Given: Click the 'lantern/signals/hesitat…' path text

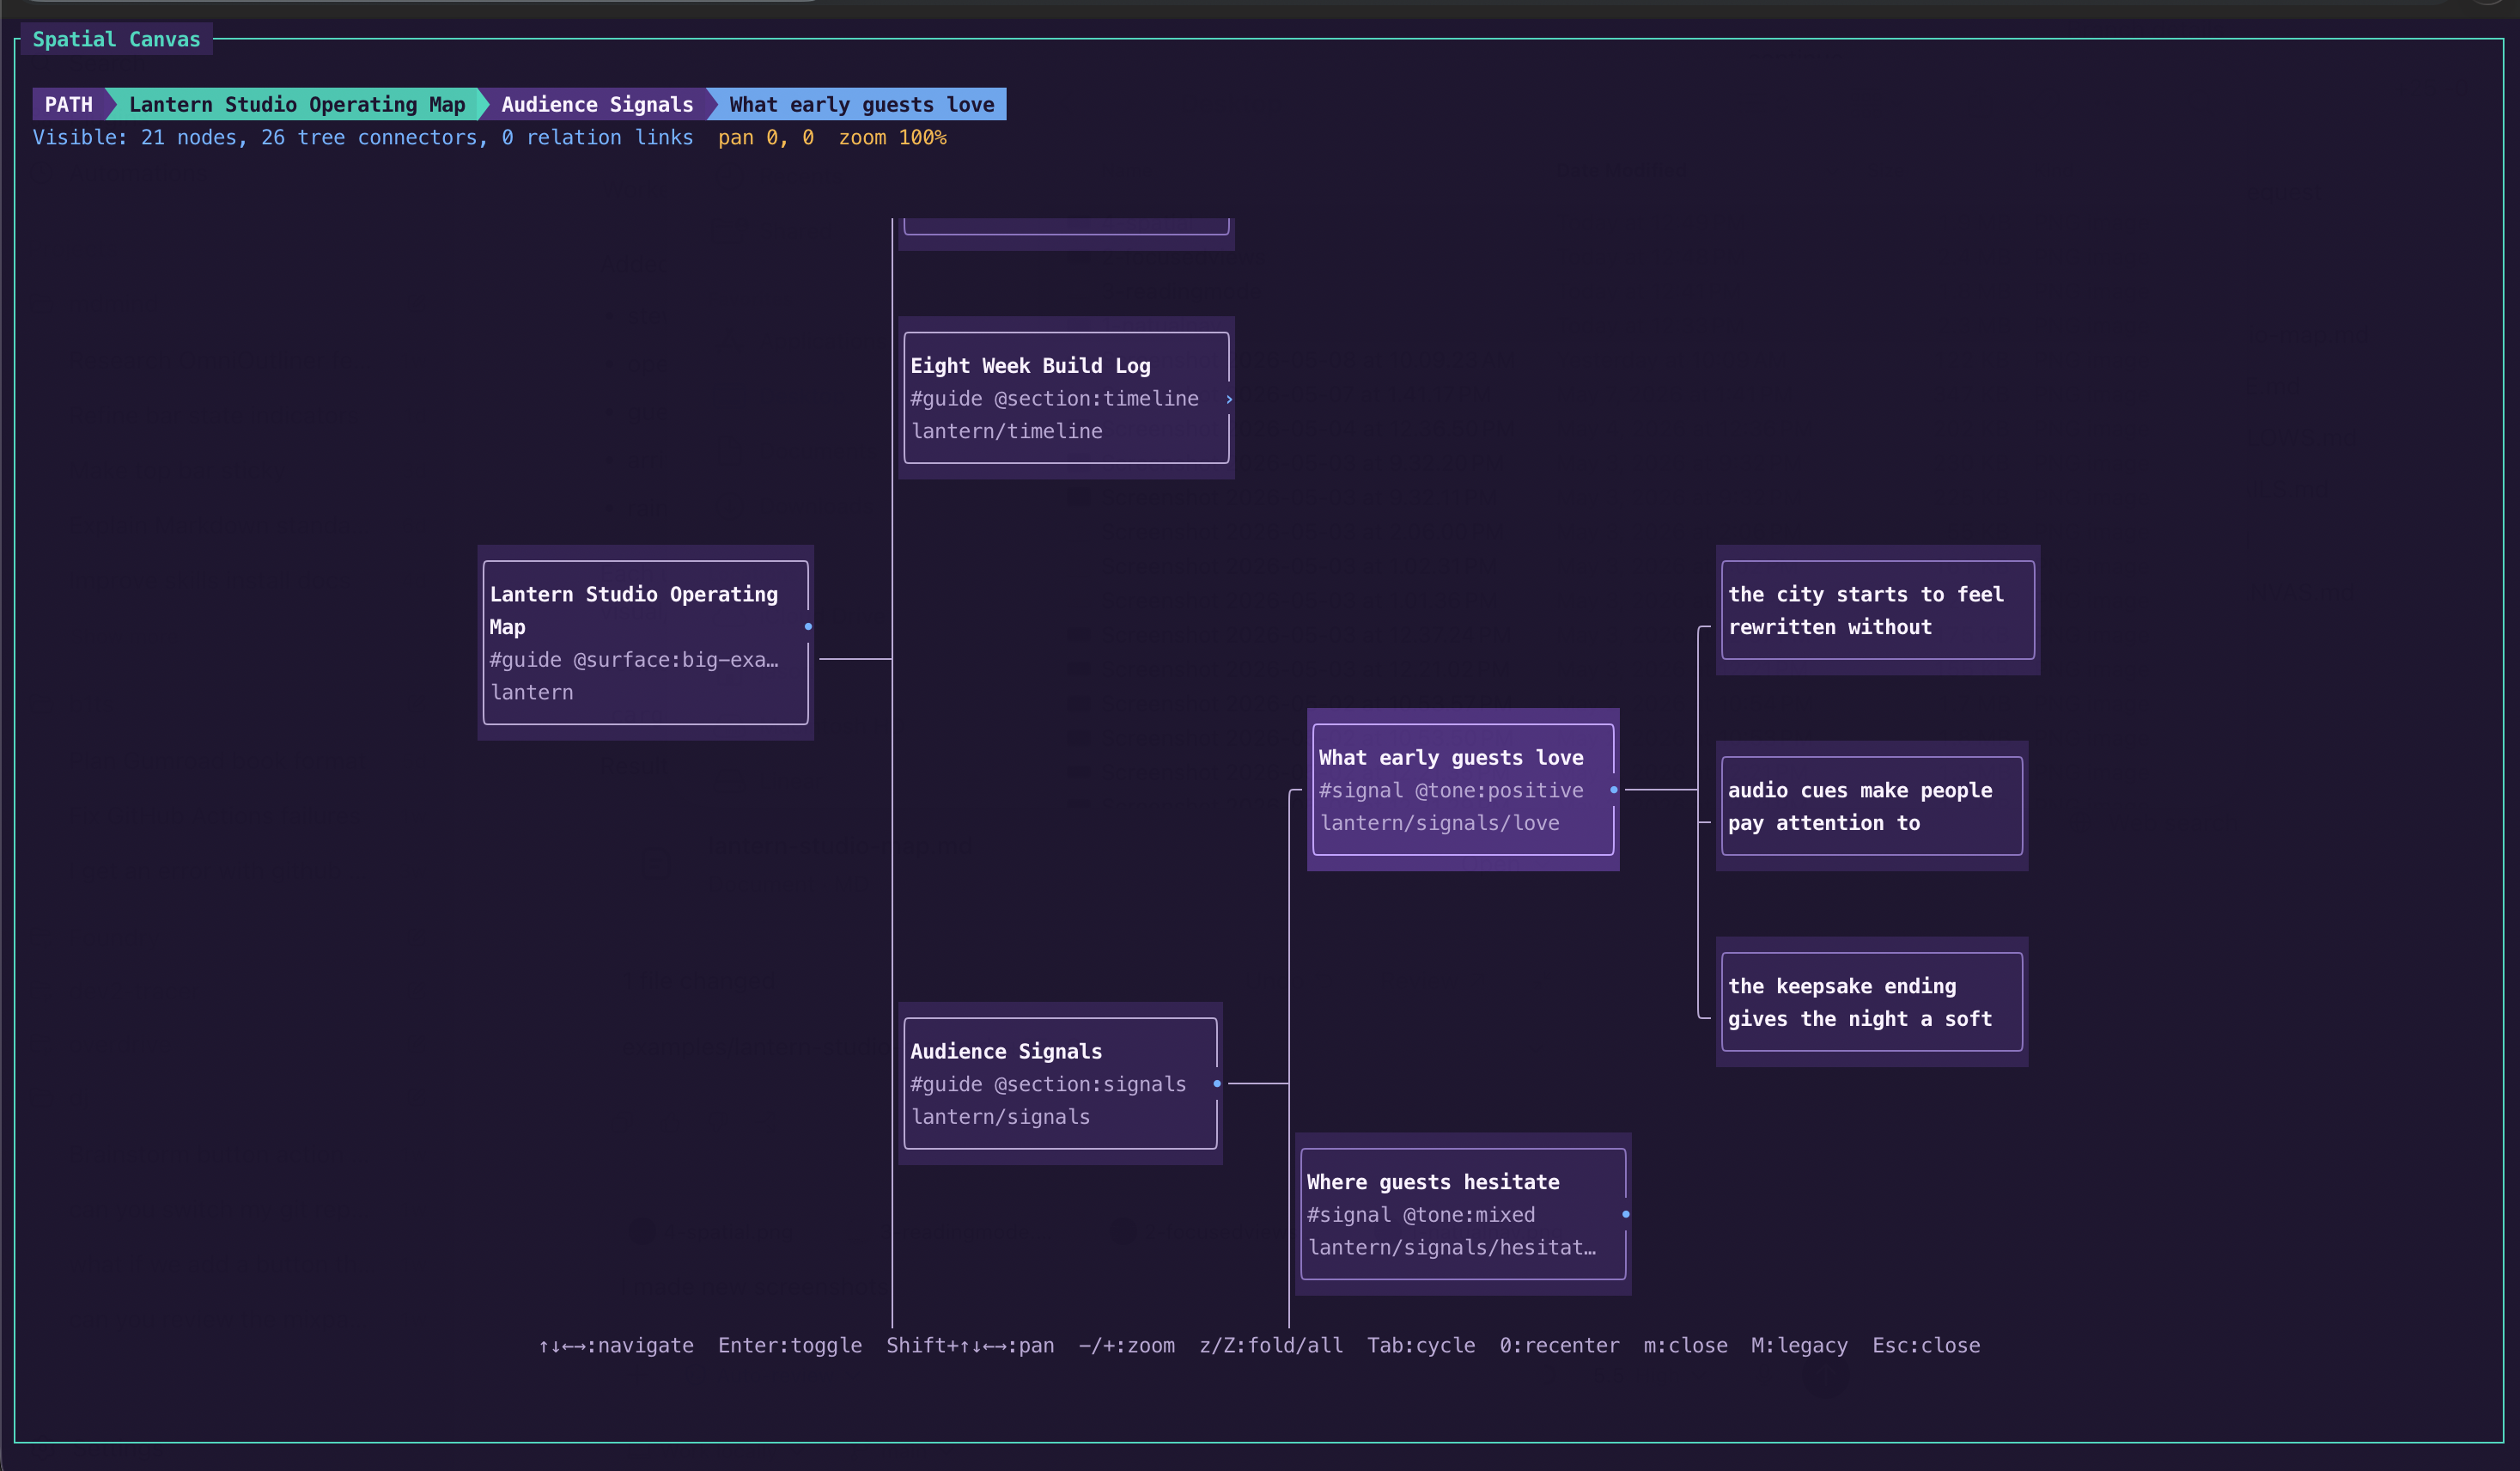Looking at the screenshot, I should coord(1451,1247).
